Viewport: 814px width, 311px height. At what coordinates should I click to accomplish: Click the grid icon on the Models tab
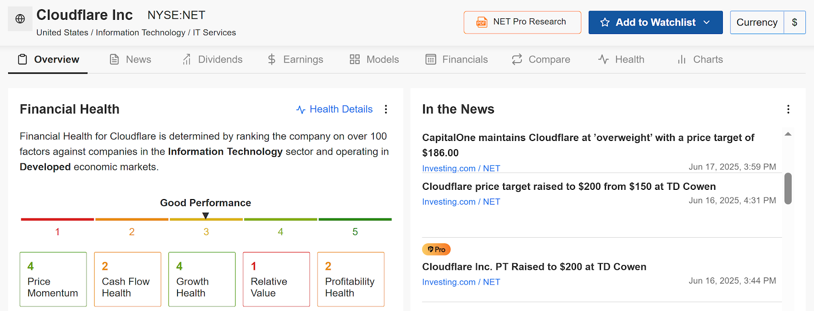355,60
